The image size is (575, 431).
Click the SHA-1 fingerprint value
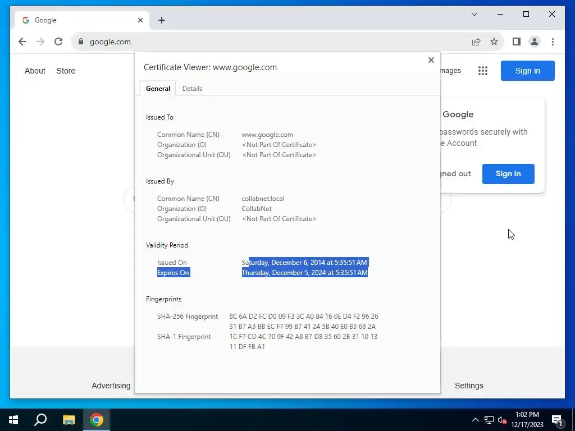coord(303,342)
